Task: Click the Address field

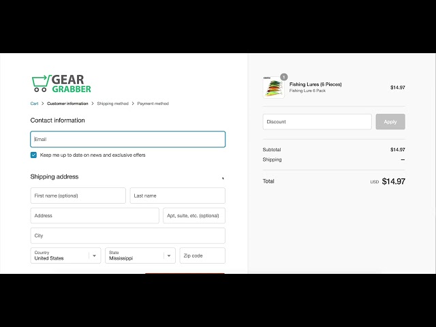Action: point(95,215)
